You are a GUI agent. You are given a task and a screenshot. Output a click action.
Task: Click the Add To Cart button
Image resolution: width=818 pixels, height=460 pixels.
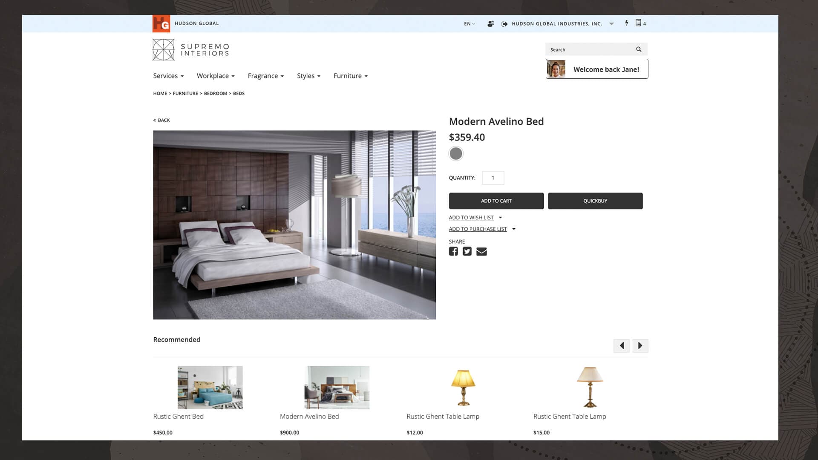coord(496,201)
